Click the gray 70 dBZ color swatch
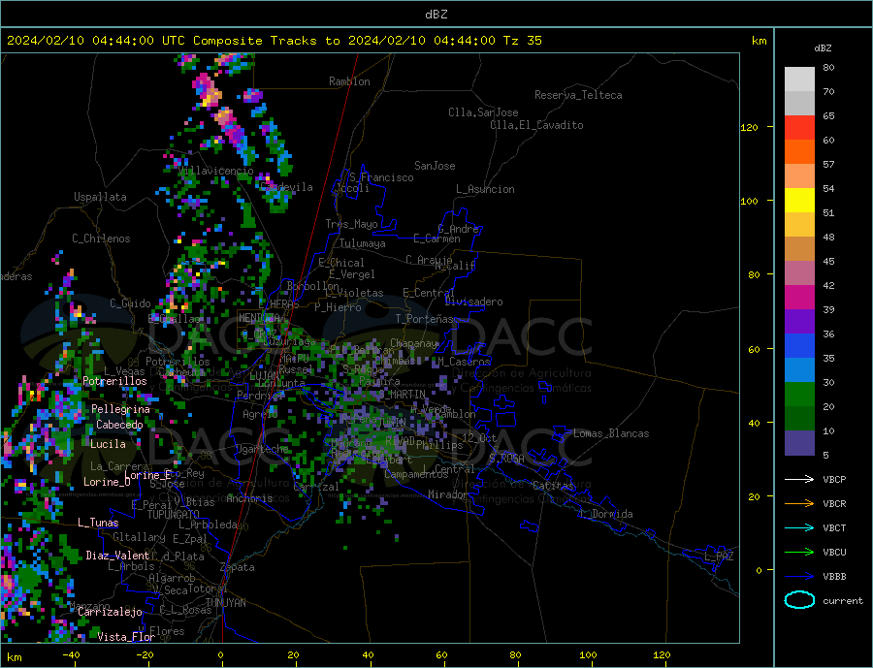The image size is (873, 668). click(799, 104)
